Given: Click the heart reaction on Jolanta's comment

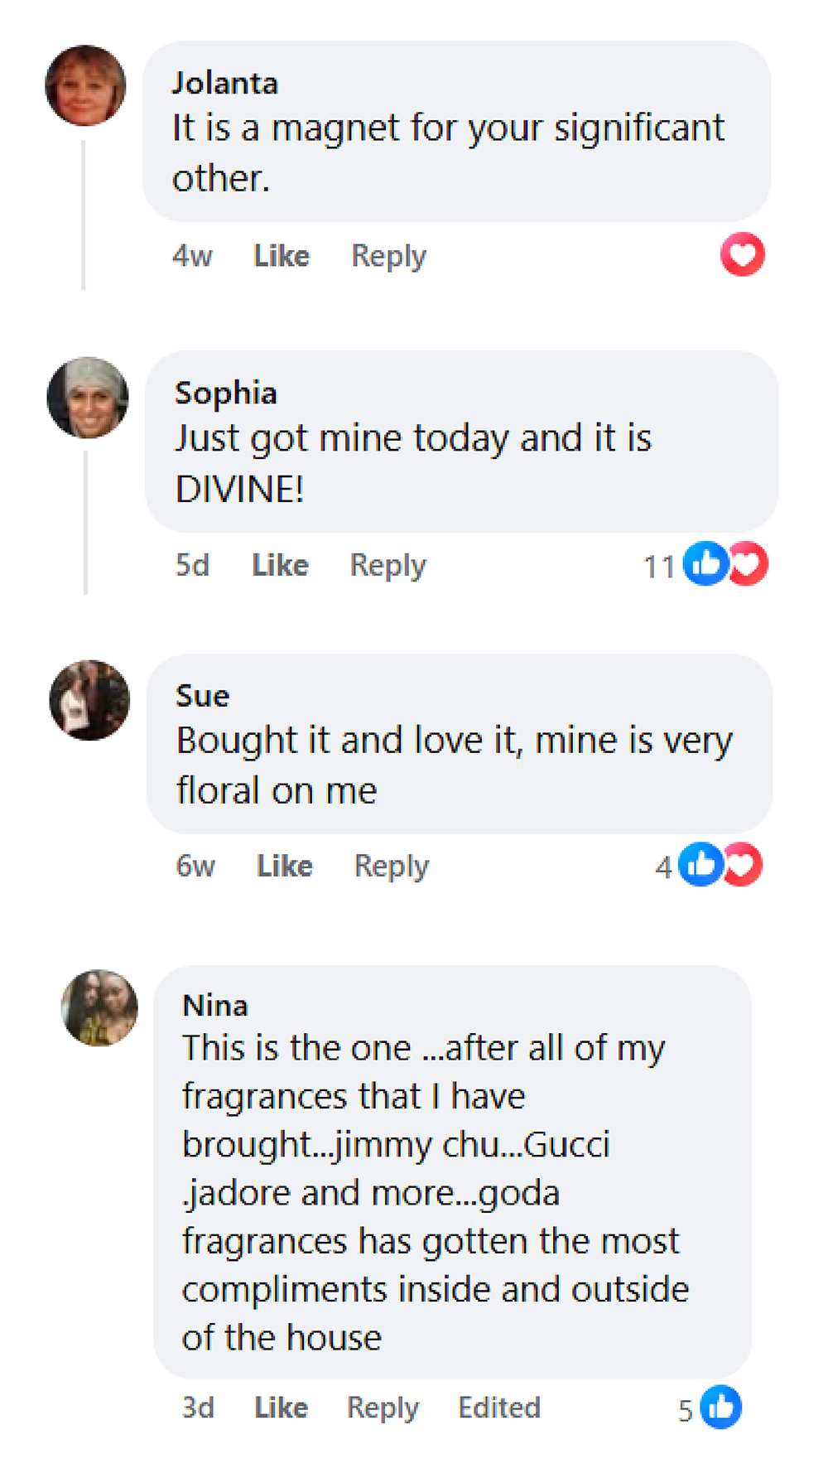Looking at the screenshot, I should (742, 254).
